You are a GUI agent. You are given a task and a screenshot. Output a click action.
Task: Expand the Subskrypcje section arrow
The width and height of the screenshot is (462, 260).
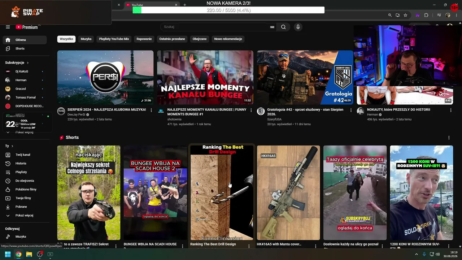[27, 63]
